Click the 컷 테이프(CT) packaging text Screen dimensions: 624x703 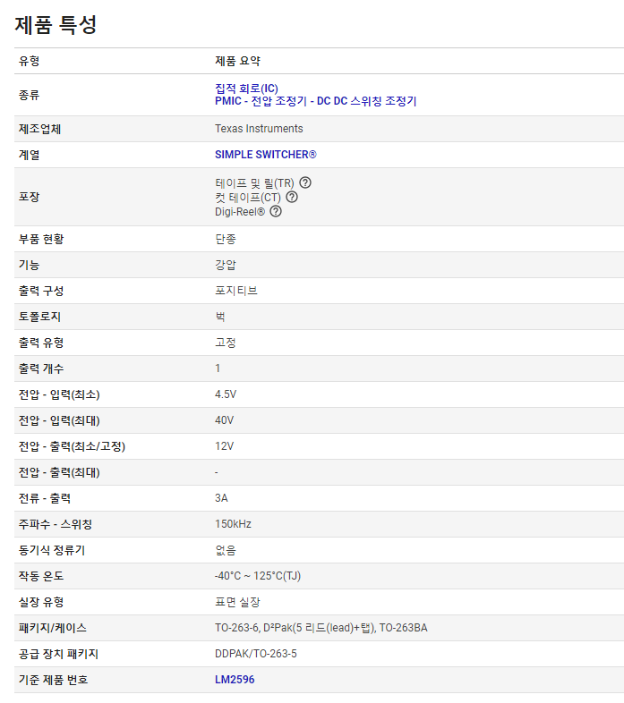pos(248,198)
